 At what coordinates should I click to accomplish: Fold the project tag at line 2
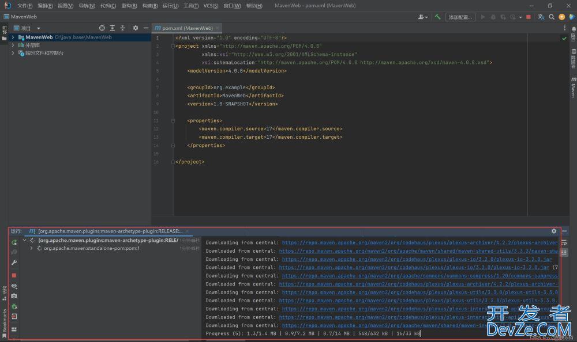coord(173,46)
